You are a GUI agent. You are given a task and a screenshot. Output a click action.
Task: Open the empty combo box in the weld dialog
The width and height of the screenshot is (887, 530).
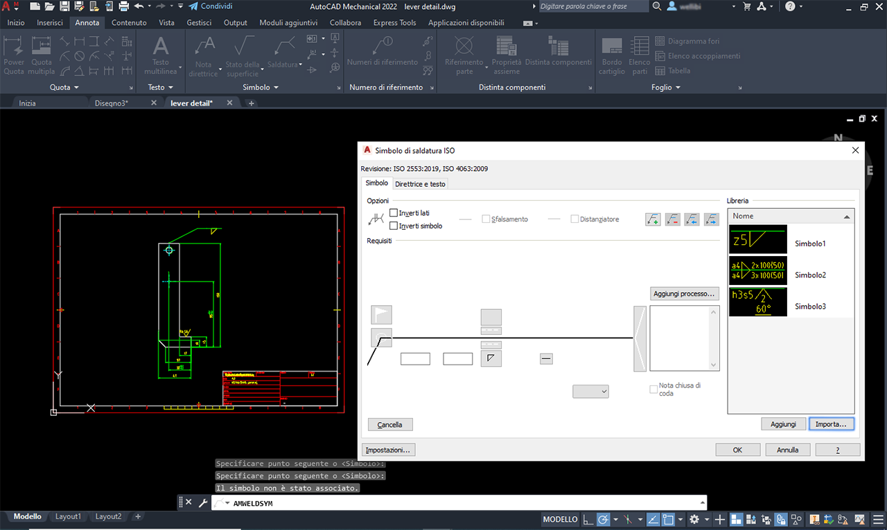[x=590, y=392]
